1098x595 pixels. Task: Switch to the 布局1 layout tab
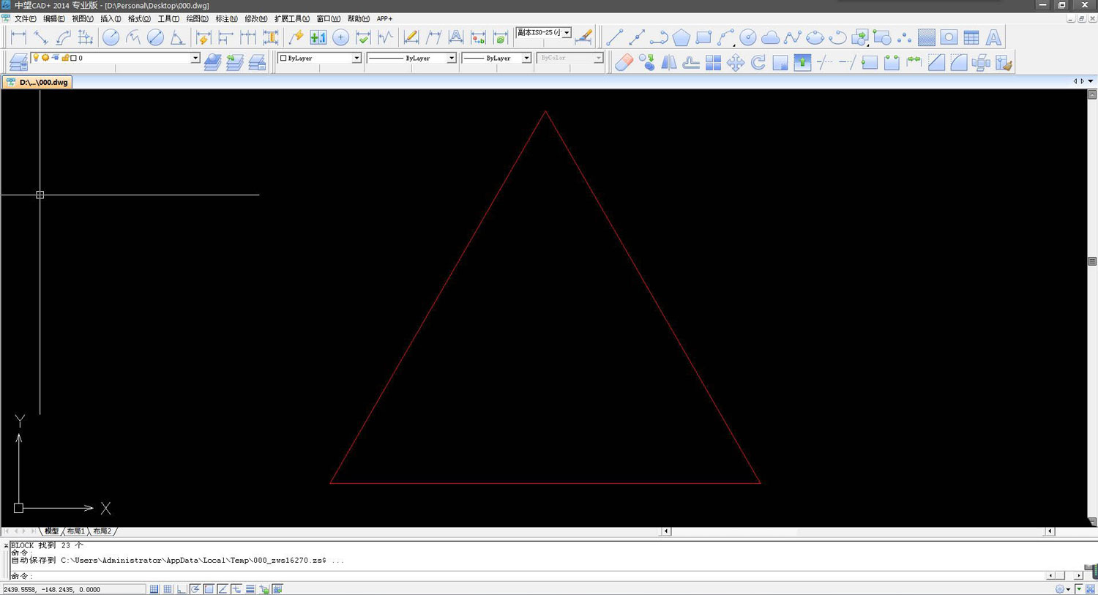[x=75, y=531]
